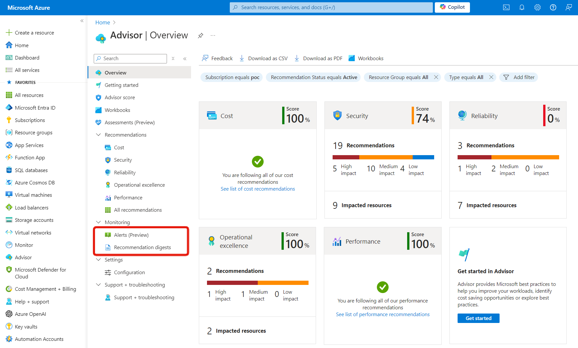578x348 pixels.
Task: Click Download as CSV
Action: [264, 58]
